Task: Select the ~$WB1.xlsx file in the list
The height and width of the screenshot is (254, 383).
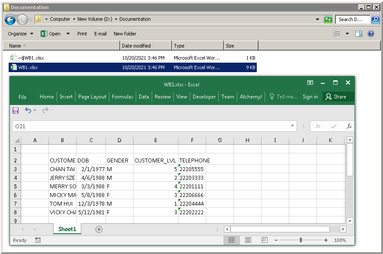Action: (31, 57)
